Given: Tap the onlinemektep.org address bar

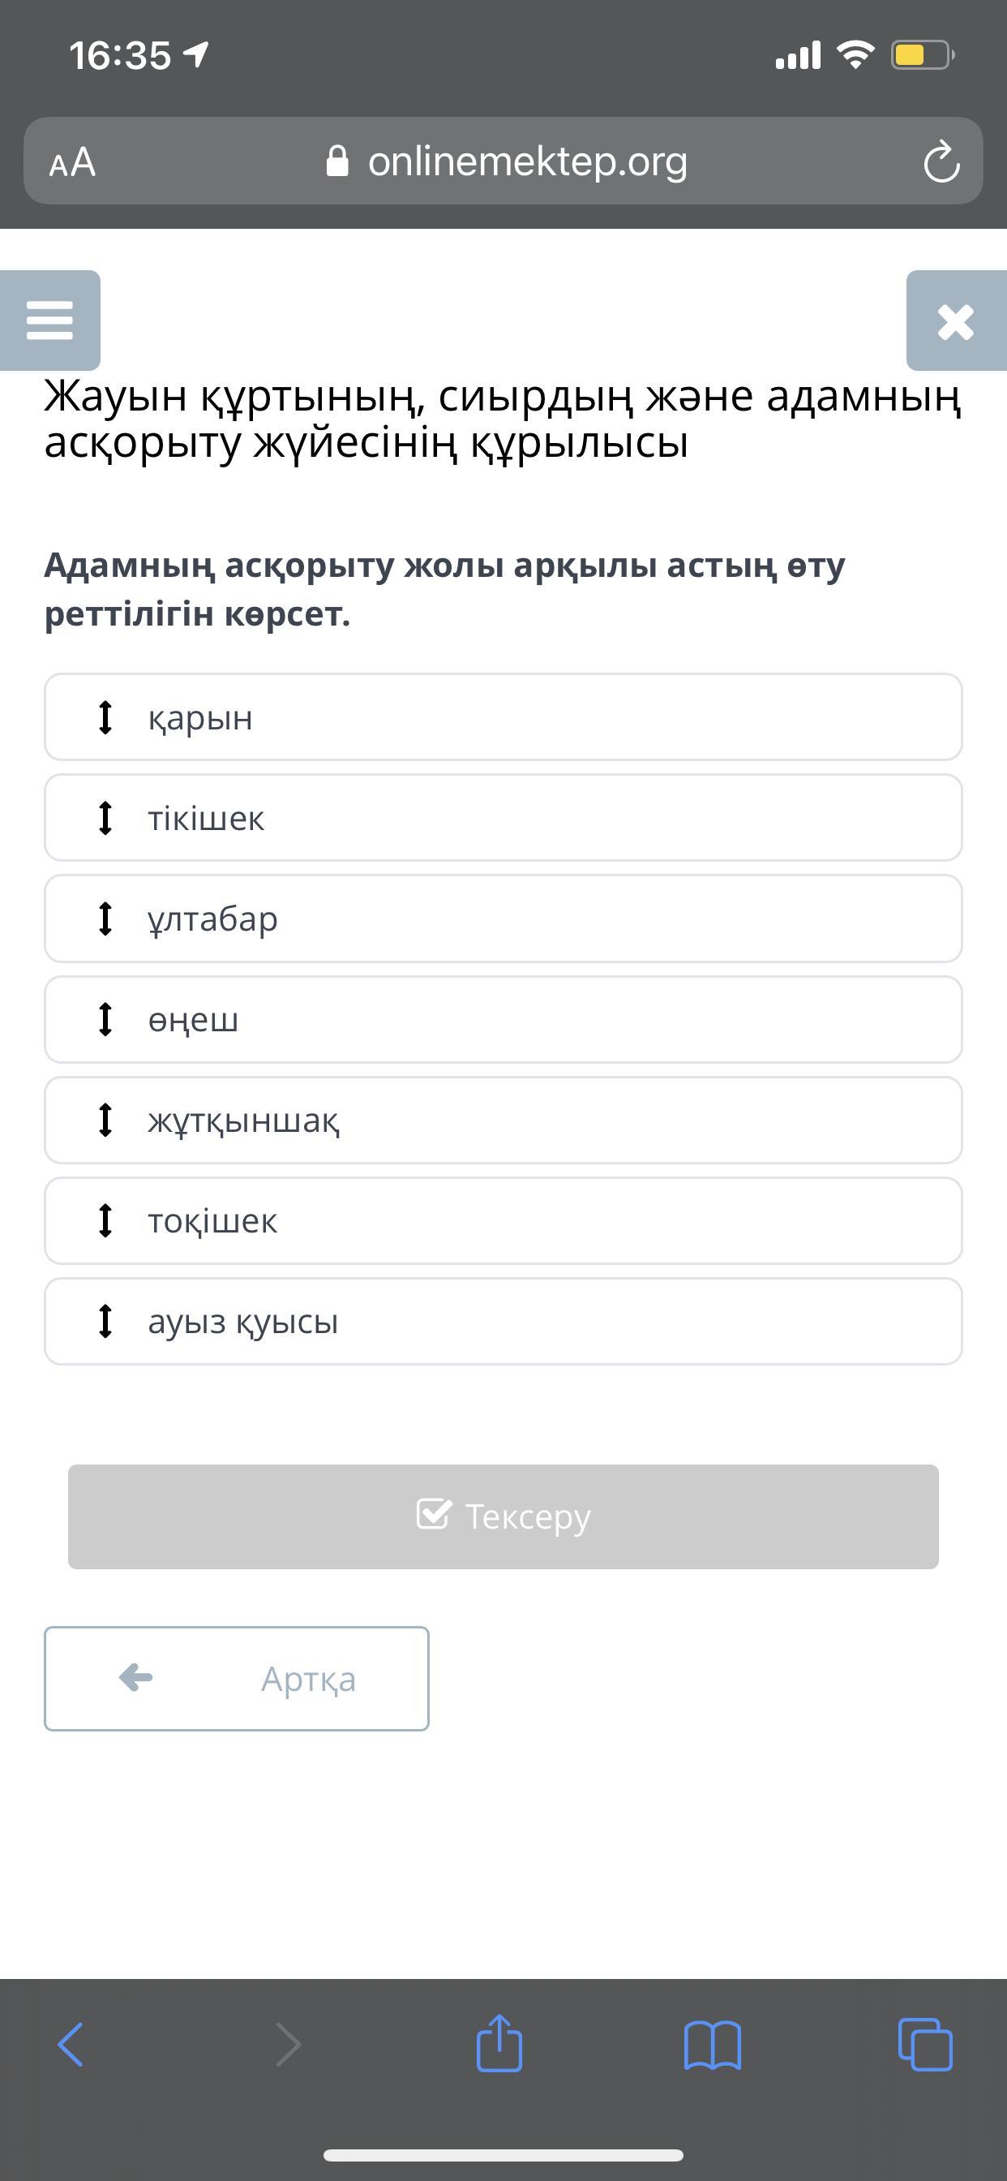Looking at the screenshot, I should (x=526, y=161).
